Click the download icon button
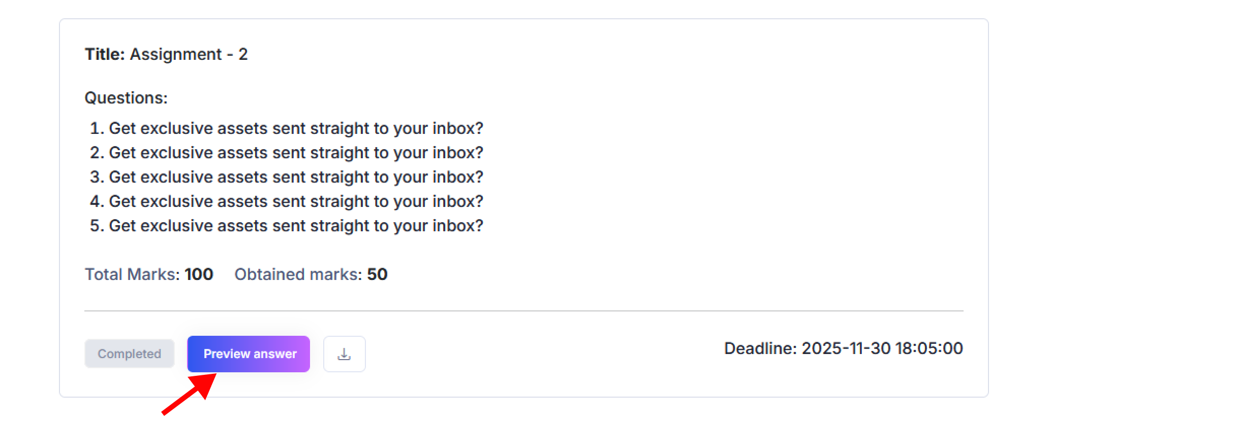 click(x=344, y=354)
